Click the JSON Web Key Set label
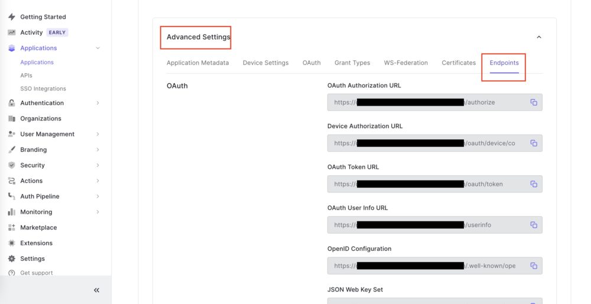Viewport: 591px width, 304px height. pos(355,290)
